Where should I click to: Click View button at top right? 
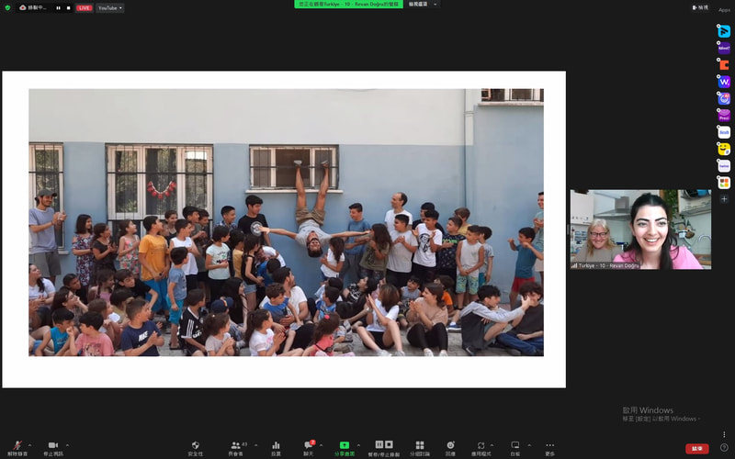pyautogui.click(x=700, y=7)
